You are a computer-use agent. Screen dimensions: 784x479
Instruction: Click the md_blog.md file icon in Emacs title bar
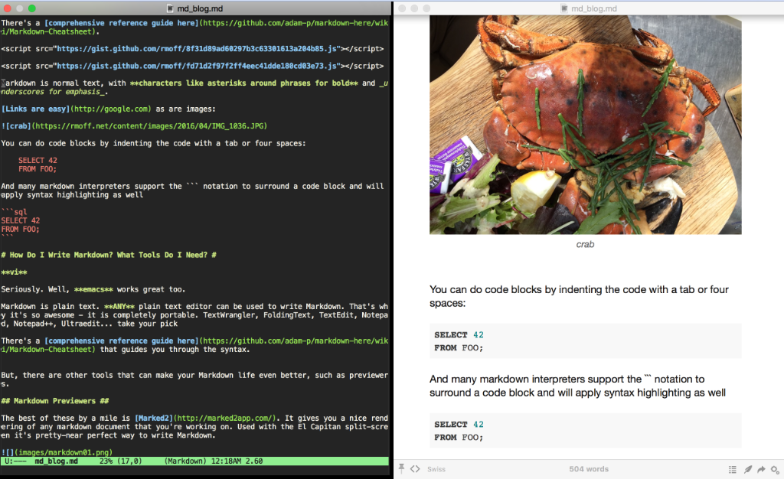tap(170, 8)
